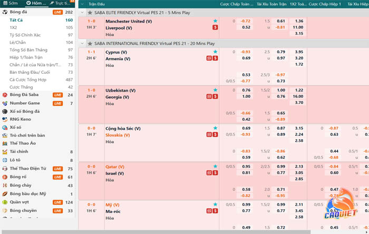Pick draw odds 3.70 for Uzbekistan vs Georgia

[298, 103]
